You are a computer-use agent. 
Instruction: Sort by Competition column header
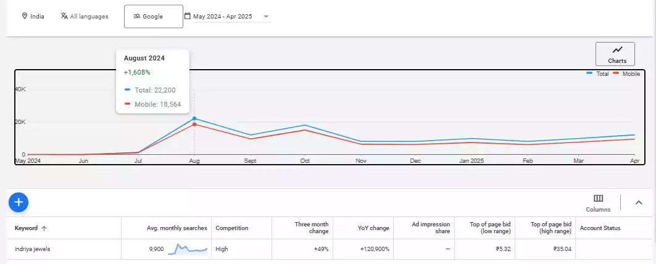tap(231, 228)
